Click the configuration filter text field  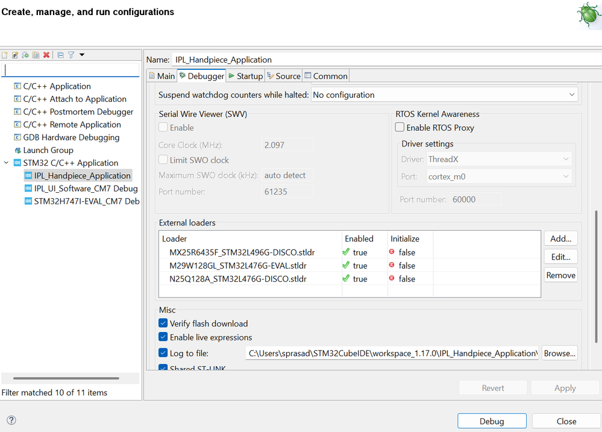coord(71,70)
